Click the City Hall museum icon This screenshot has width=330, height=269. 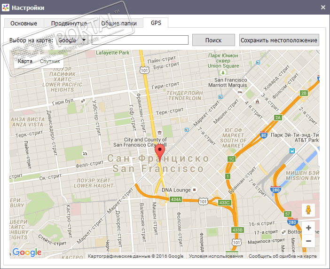159,133
